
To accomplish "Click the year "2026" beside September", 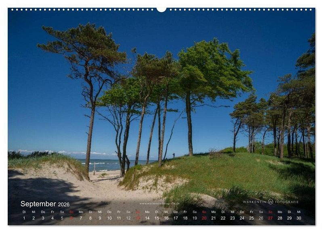I will point(64,204).
